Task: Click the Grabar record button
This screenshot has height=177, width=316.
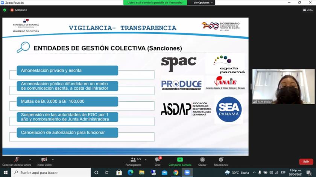Action: 202,162
